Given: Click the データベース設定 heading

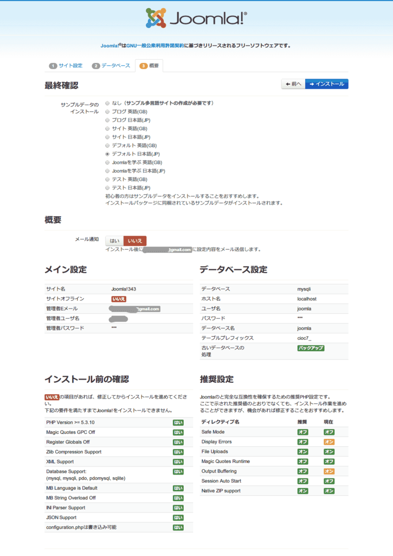Looking at the screenshot, I should click(233, 269).
